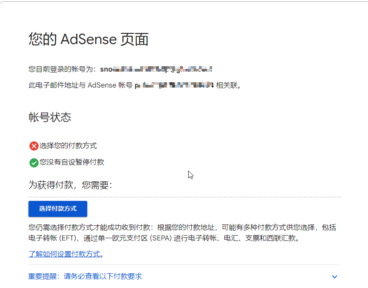Click the 此电子邮件地址与 AdSense 帐号 text
This screenshot has height=288, width=368.
tap(80, 85)
